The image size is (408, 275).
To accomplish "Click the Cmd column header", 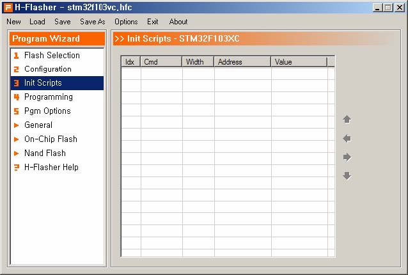I will click(161, 62).
